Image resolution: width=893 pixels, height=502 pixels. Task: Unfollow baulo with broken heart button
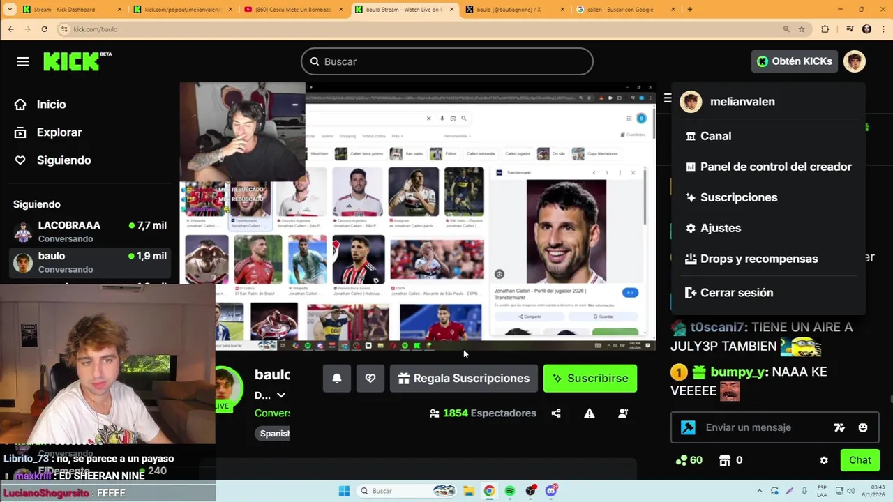370,379
